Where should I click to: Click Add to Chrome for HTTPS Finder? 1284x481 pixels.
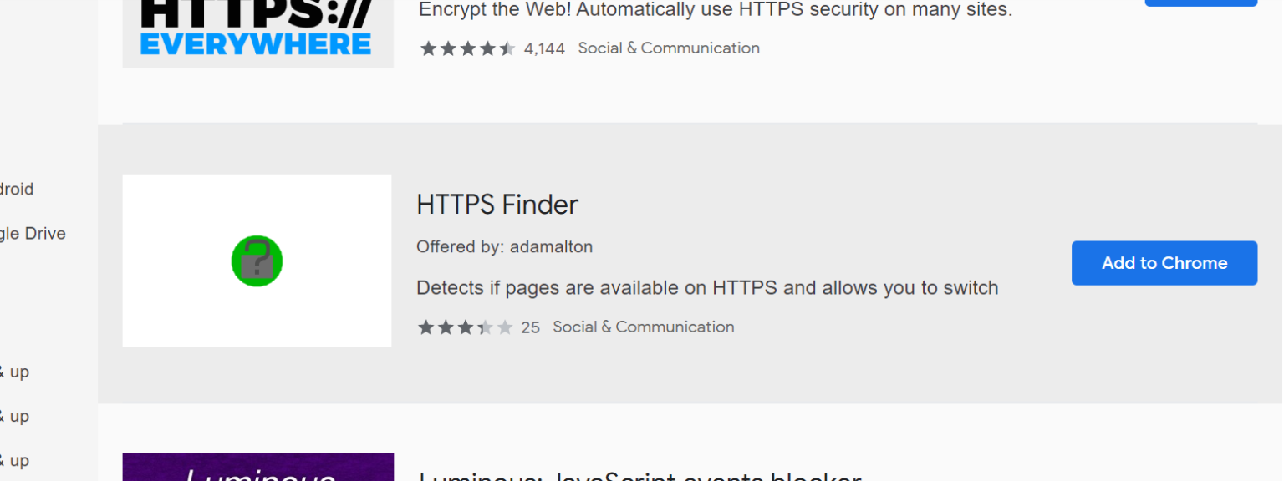tap(1164, 263)
